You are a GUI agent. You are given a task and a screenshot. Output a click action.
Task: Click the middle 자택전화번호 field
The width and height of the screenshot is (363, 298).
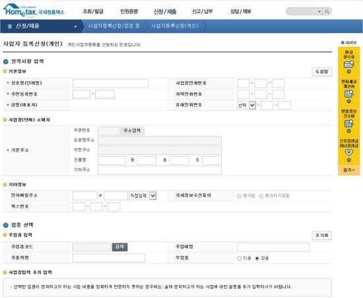click(261, 94)
